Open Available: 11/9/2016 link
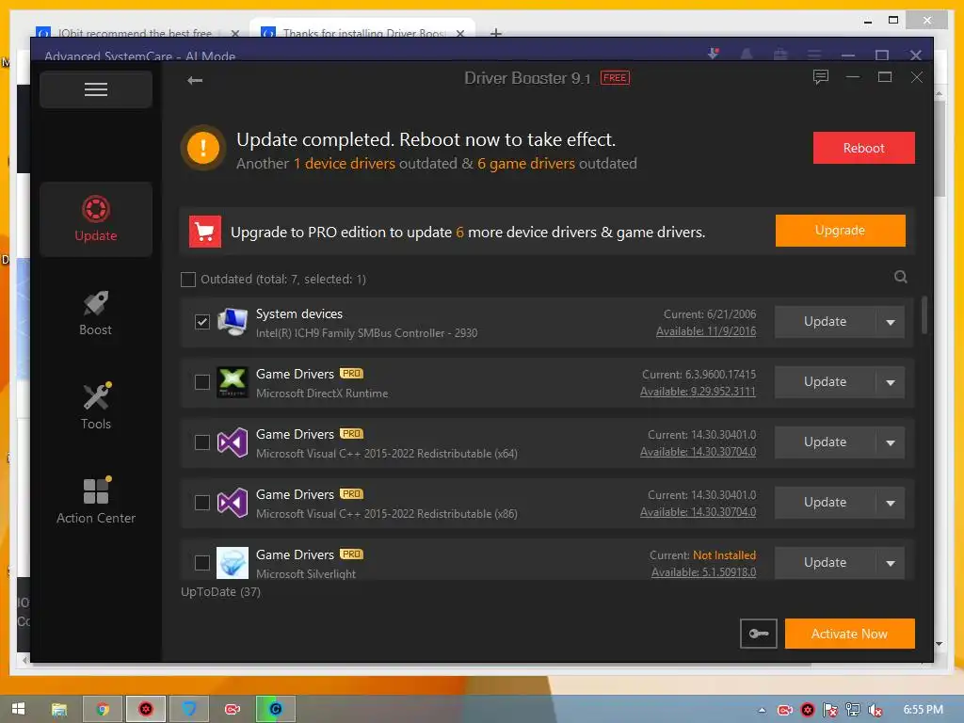 [x=706, y=331]
